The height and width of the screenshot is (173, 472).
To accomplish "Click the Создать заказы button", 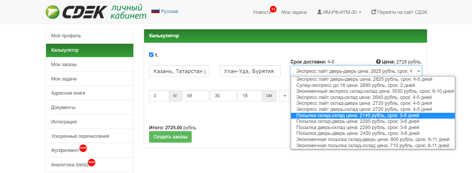I will [170, 137].
